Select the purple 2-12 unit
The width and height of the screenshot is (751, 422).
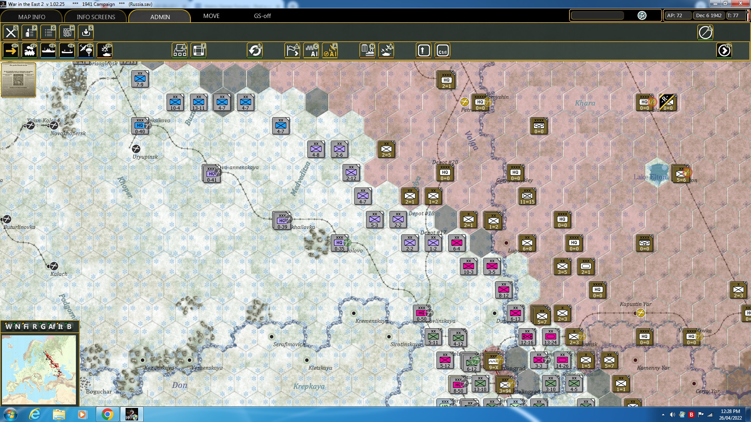tap(351, 173)
